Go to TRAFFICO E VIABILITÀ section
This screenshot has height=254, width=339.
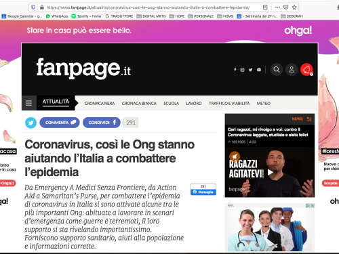point(229,103)
